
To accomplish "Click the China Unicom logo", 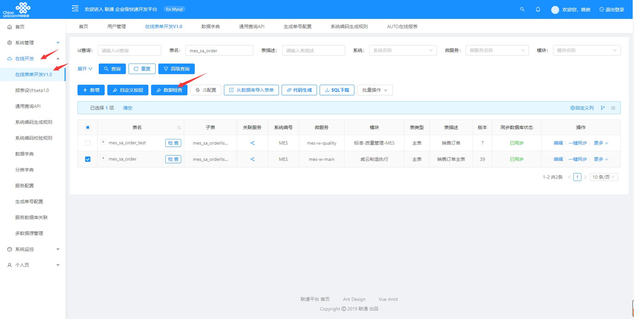I will point(17,9).
